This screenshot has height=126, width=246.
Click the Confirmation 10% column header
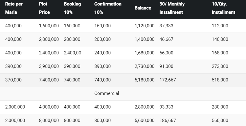(108, 8)
